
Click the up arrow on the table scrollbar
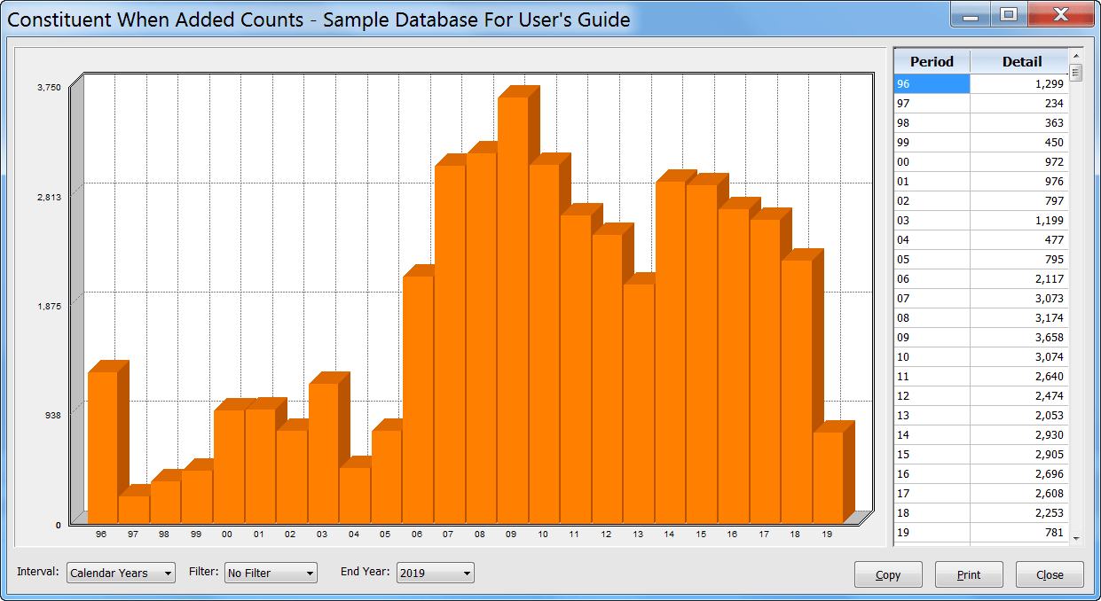pos(1078,55)
